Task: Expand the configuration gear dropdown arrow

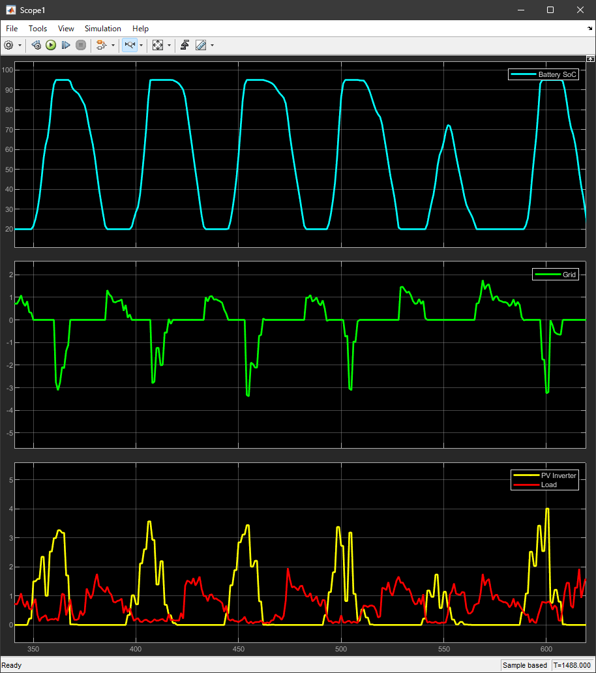Action: pyautogui.click(x=20, y=45)
